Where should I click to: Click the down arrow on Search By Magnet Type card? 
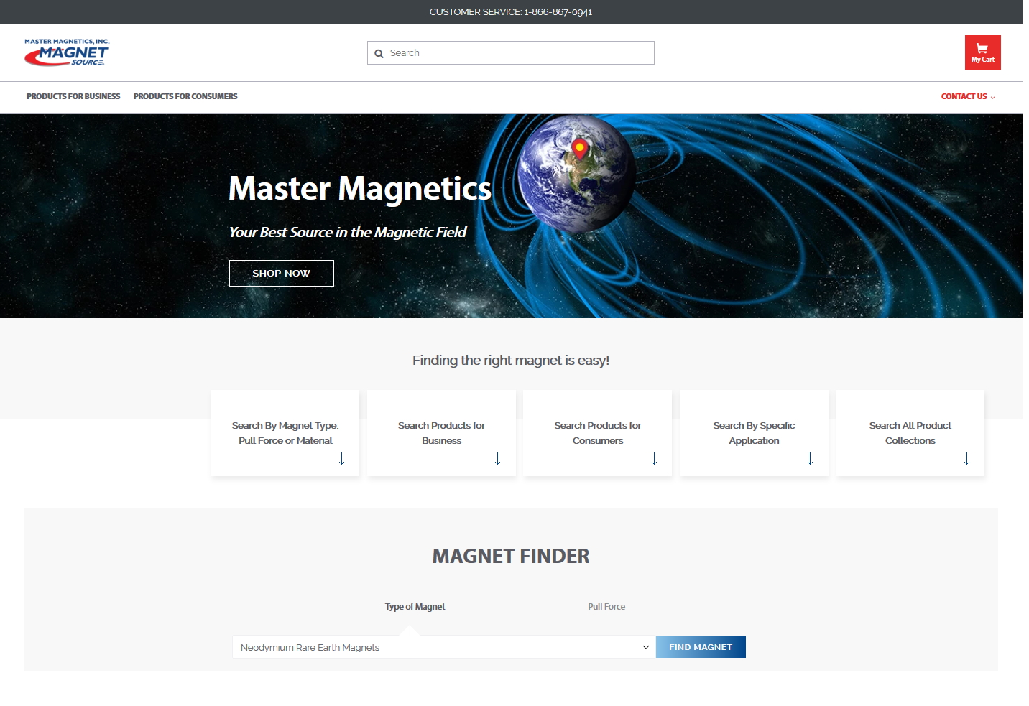[x=341, y=459]
